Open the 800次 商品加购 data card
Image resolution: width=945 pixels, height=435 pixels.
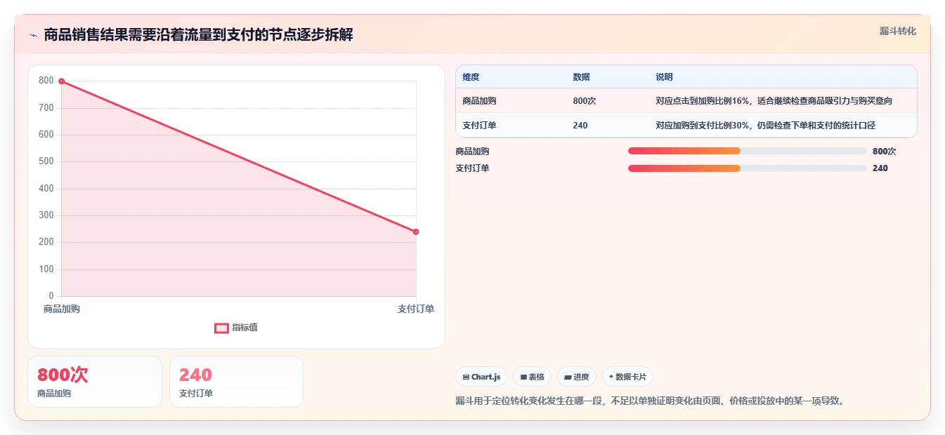95,382
